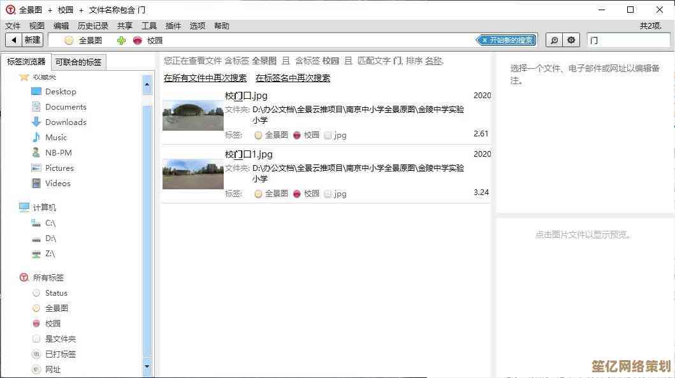Click 名称 sort order link

tap(433, 61)
